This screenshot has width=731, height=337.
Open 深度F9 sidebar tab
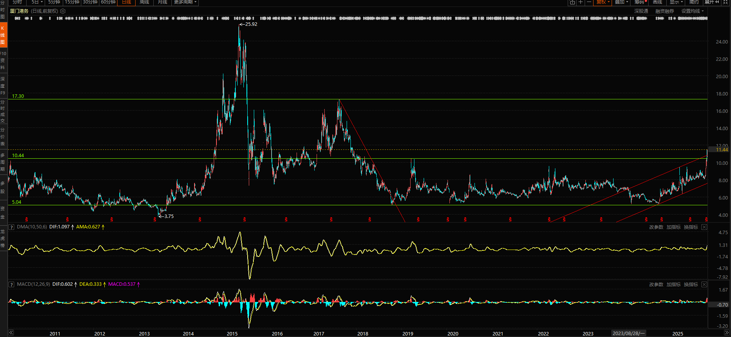pyautogui.click(x=3, y=86)
